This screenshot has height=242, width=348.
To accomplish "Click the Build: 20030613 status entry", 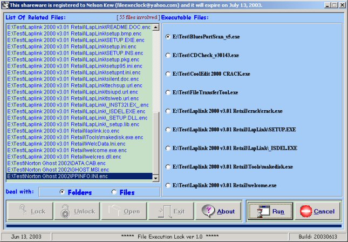I will [x=318, y=237].
